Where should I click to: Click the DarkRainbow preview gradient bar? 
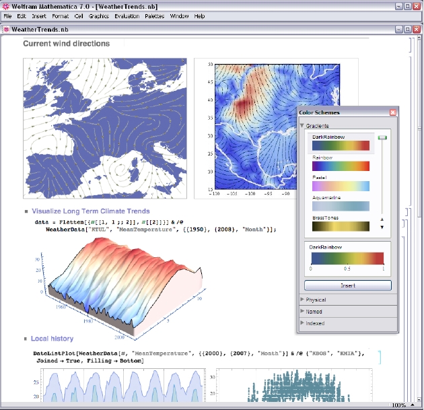[x=347, y=259]
